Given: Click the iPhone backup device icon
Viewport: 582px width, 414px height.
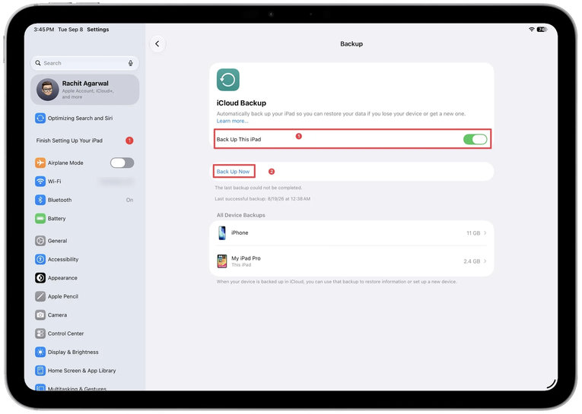Looking at the screenshot, I should coord(222,233).
